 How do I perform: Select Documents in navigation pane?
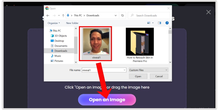pyautogui.click(x=59, y=46)
